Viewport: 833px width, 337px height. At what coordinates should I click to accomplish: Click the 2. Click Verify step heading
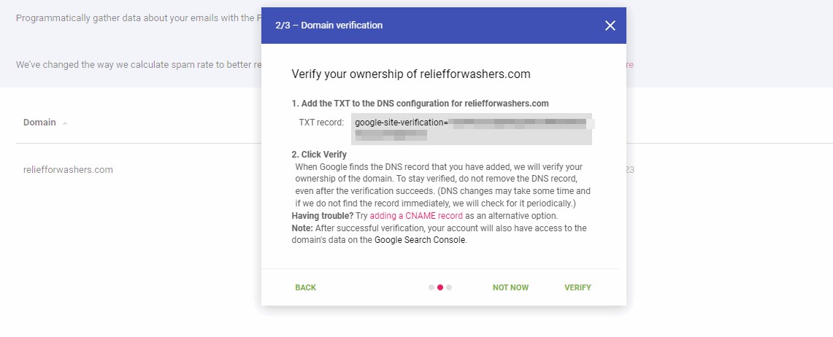[x=319, y=155]
